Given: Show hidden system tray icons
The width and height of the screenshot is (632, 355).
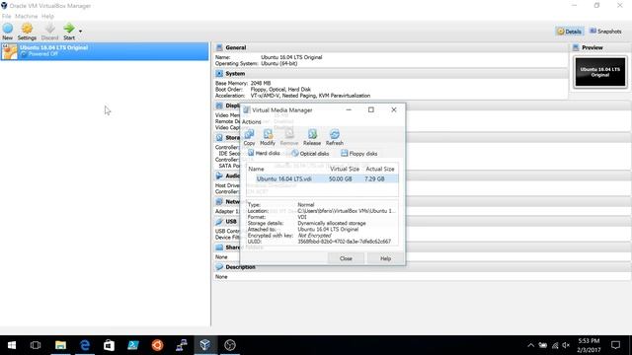Looking at the screenshot, I should 531,345.
